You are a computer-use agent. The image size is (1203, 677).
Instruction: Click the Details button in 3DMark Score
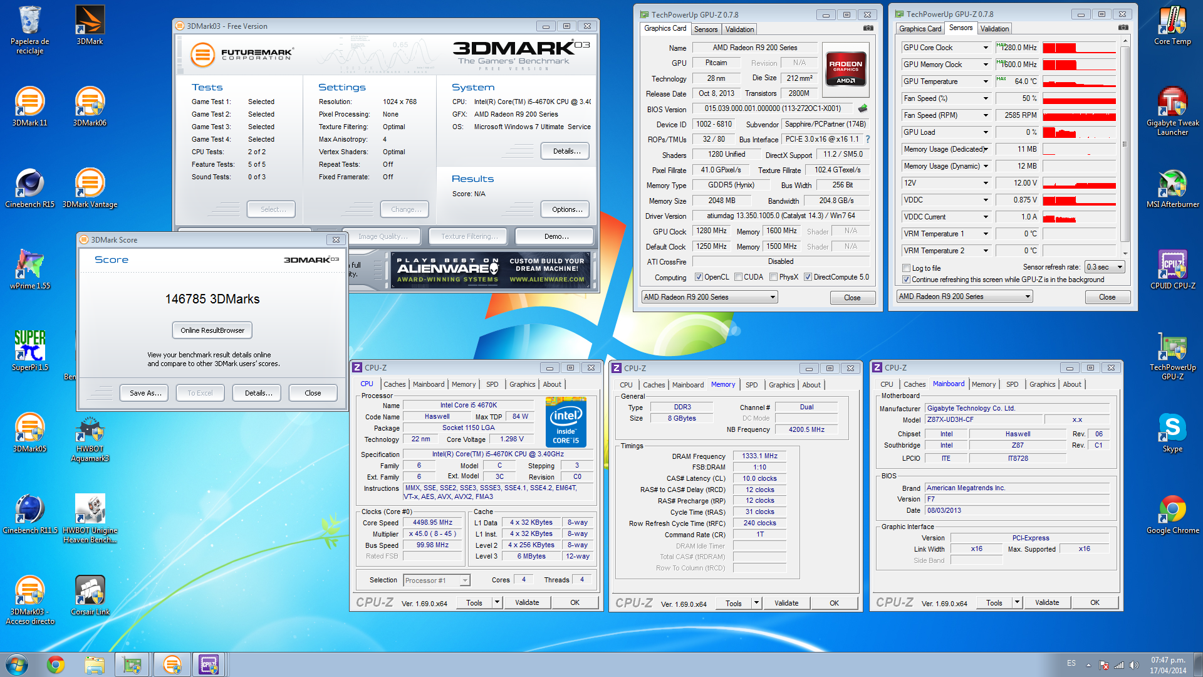[258, 393]
